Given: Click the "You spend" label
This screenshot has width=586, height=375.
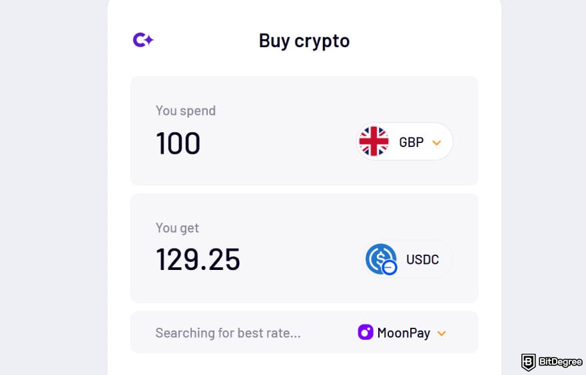Looking at the screenshot, I should point(186,111).
